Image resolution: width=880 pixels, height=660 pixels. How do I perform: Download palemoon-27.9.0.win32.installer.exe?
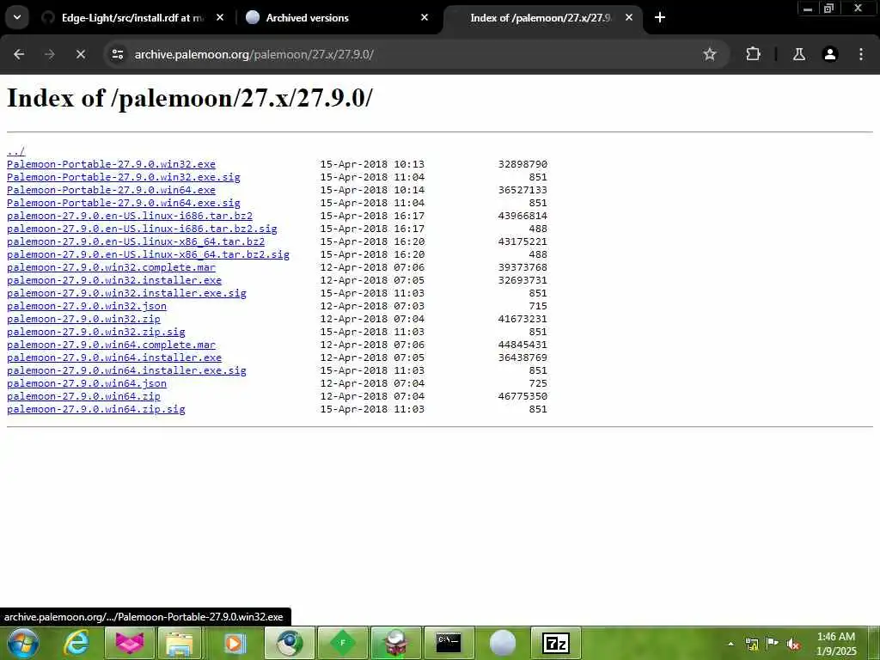click(114, 281)
